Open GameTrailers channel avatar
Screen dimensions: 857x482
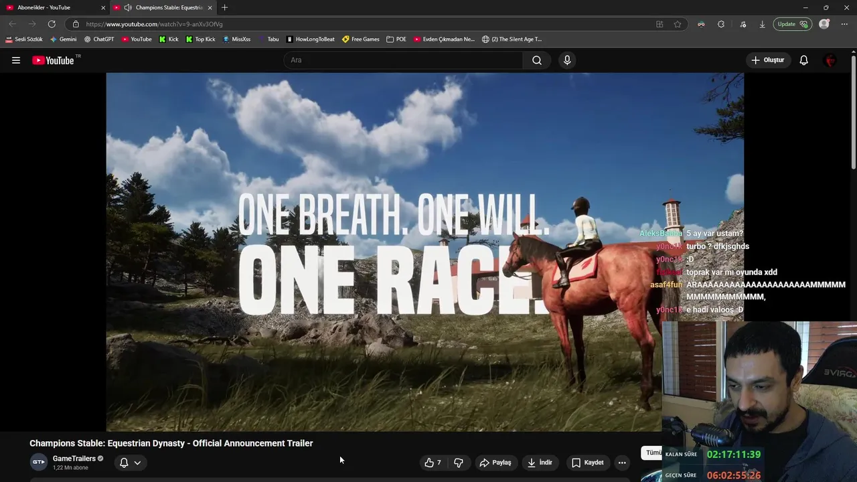click(39, 462)
